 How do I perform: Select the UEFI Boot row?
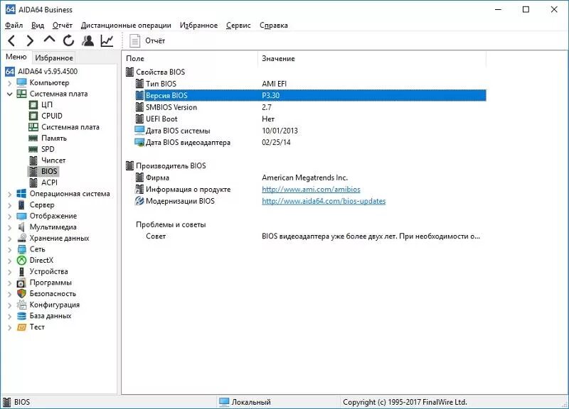pos(311,119)
